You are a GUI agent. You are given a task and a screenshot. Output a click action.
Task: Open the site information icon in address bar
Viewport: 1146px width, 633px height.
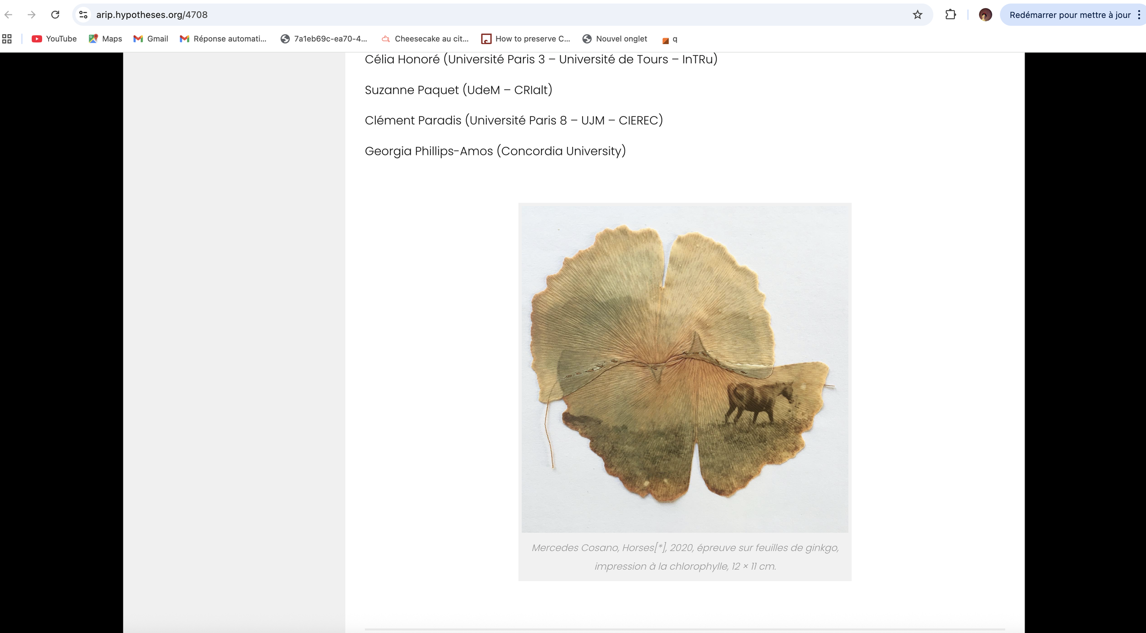[x=83, y=15]
